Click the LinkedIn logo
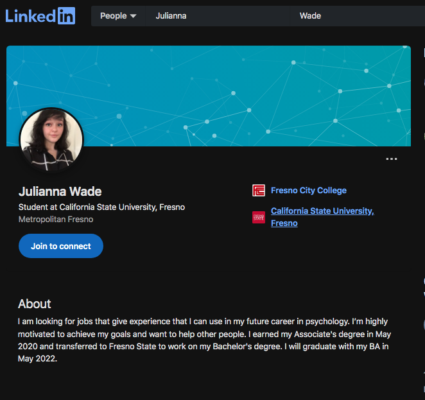The height and width of the screenshot is (400, 425). pos(40,16)
